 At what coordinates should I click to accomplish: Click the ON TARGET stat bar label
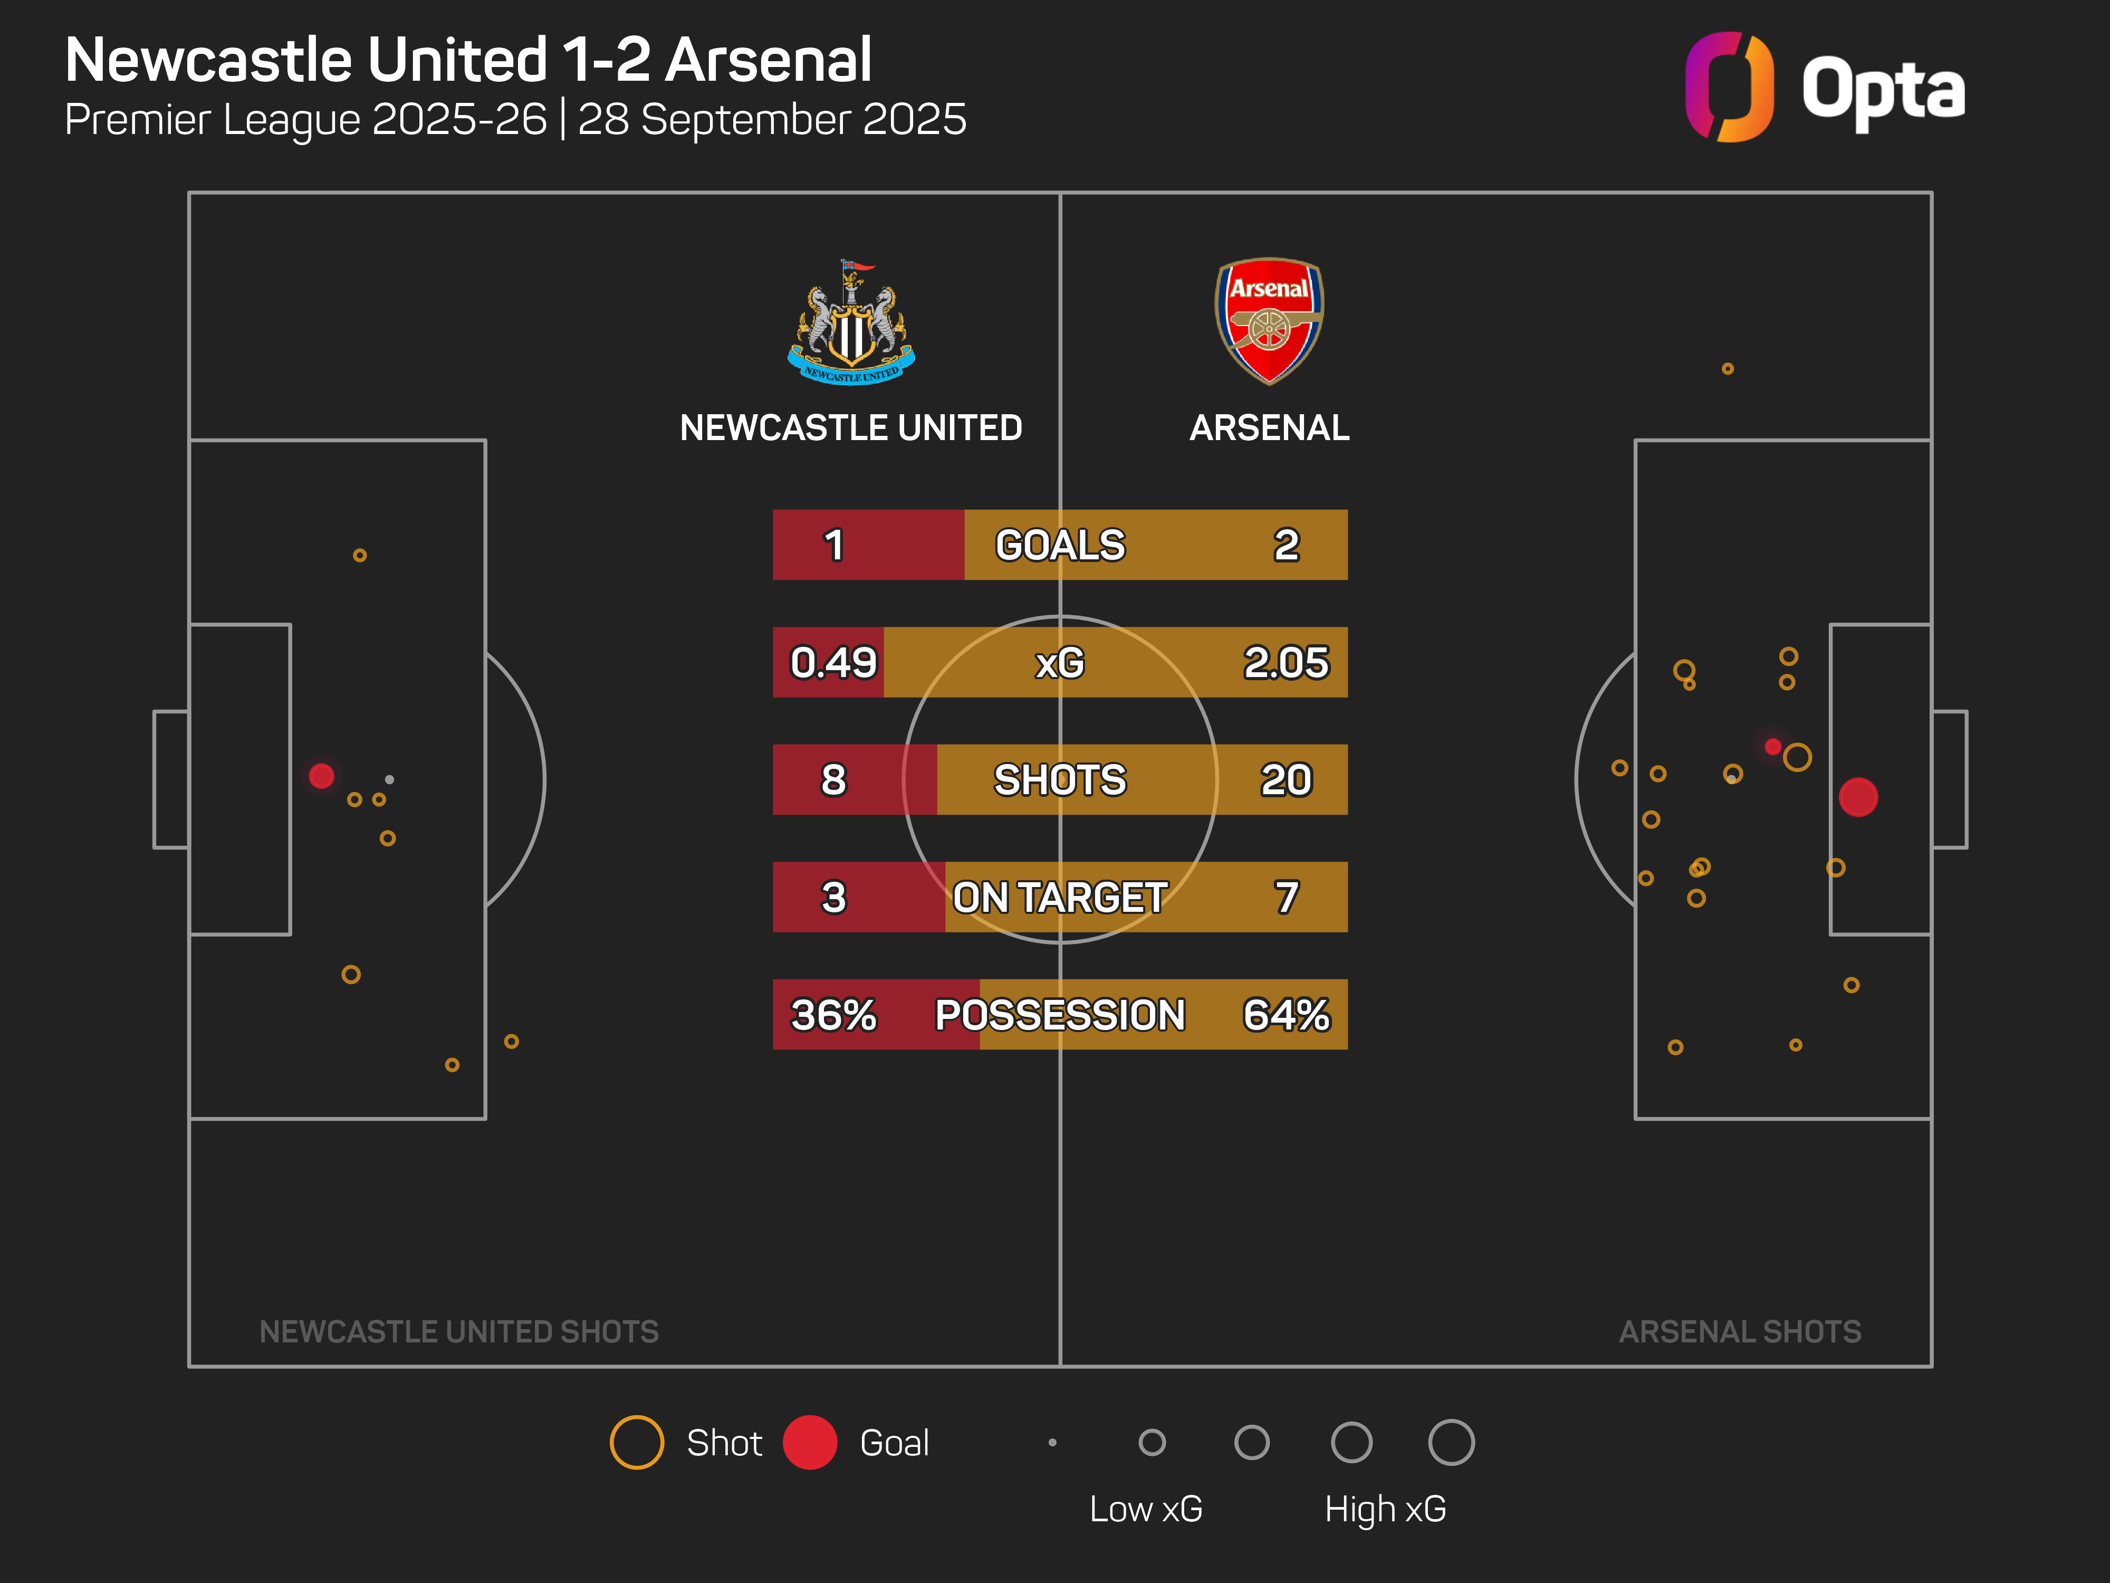pos(1060,897)
